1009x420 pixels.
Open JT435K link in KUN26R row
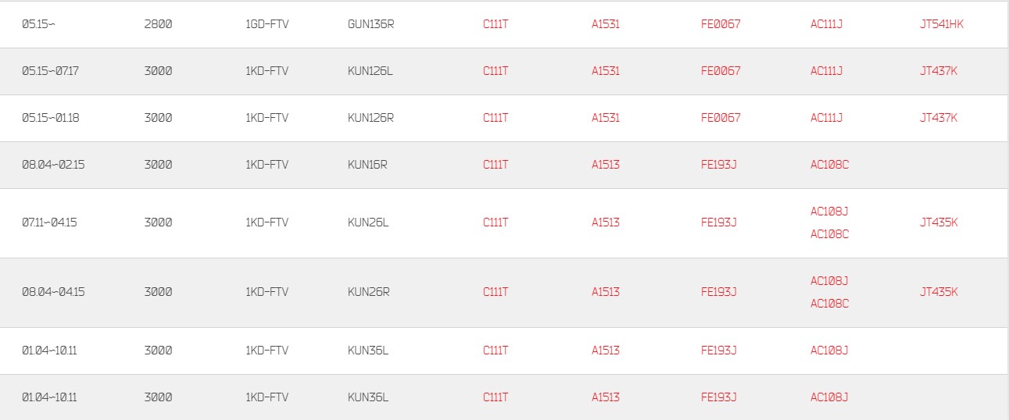coord(939,292)
